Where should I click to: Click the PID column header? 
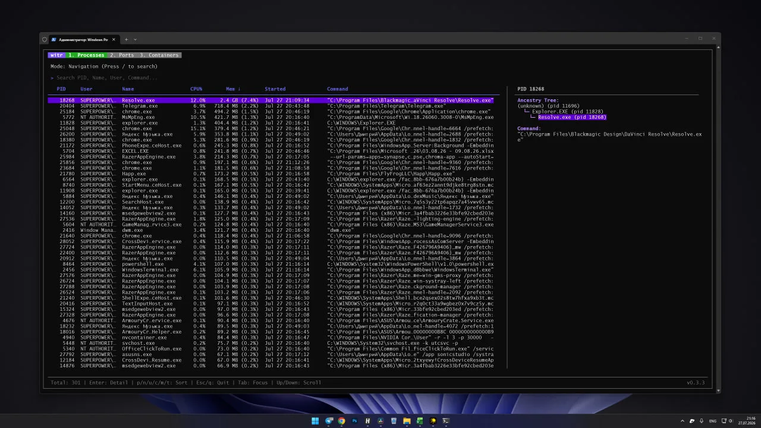tap(61, 89)
